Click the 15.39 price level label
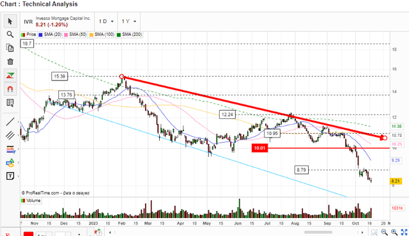This screenshot has width=409, height=236. point(59,76)
